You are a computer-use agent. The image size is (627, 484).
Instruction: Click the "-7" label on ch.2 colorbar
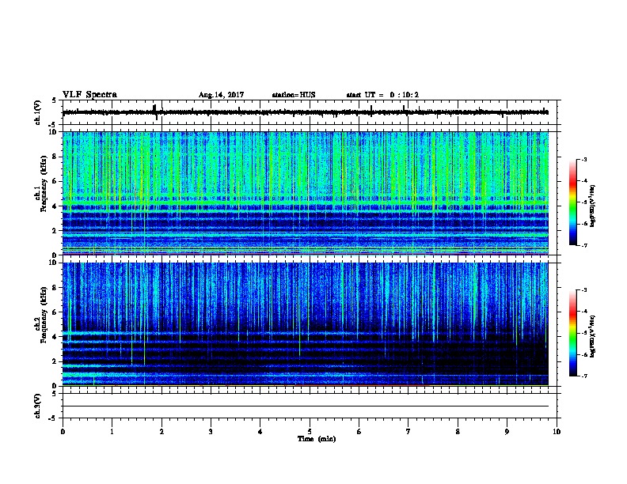pyautogui.click(x=583, y=376)
